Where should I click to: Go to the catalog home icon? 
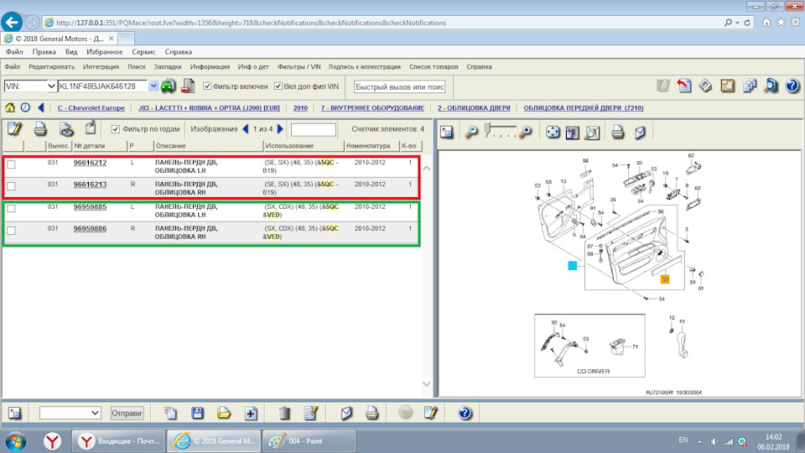10,107
